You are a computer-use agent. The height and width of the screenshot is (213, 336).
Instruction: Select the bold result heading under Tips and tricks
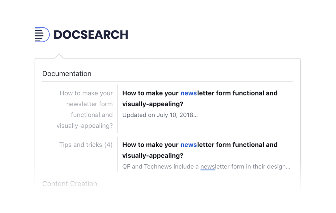tap(200, 150)
